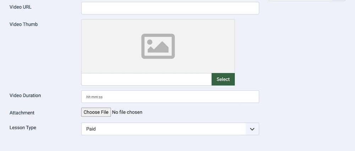Click the Video Duration hh:mm:ss field

[x=170, y=97]
